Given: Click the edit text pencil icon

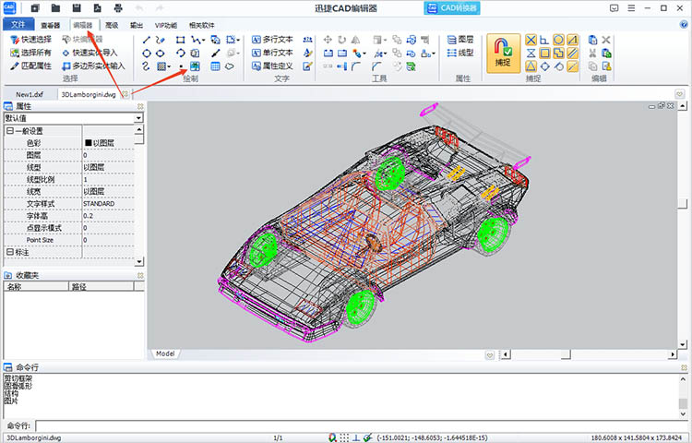Looking at the screenshot, I should click(307, 66).
